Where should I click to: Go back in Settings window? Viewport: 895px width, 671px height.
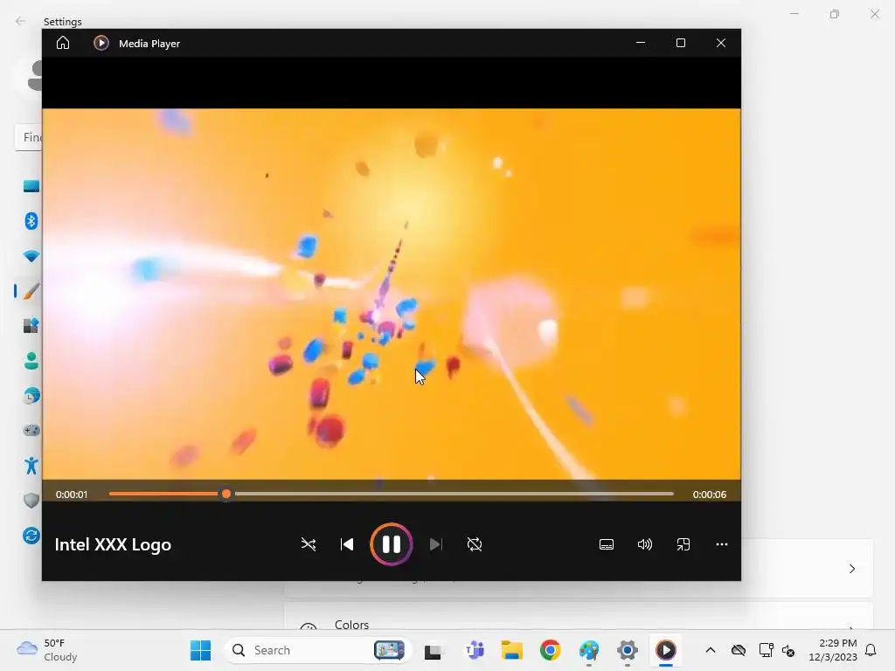[x=21, y=21]
